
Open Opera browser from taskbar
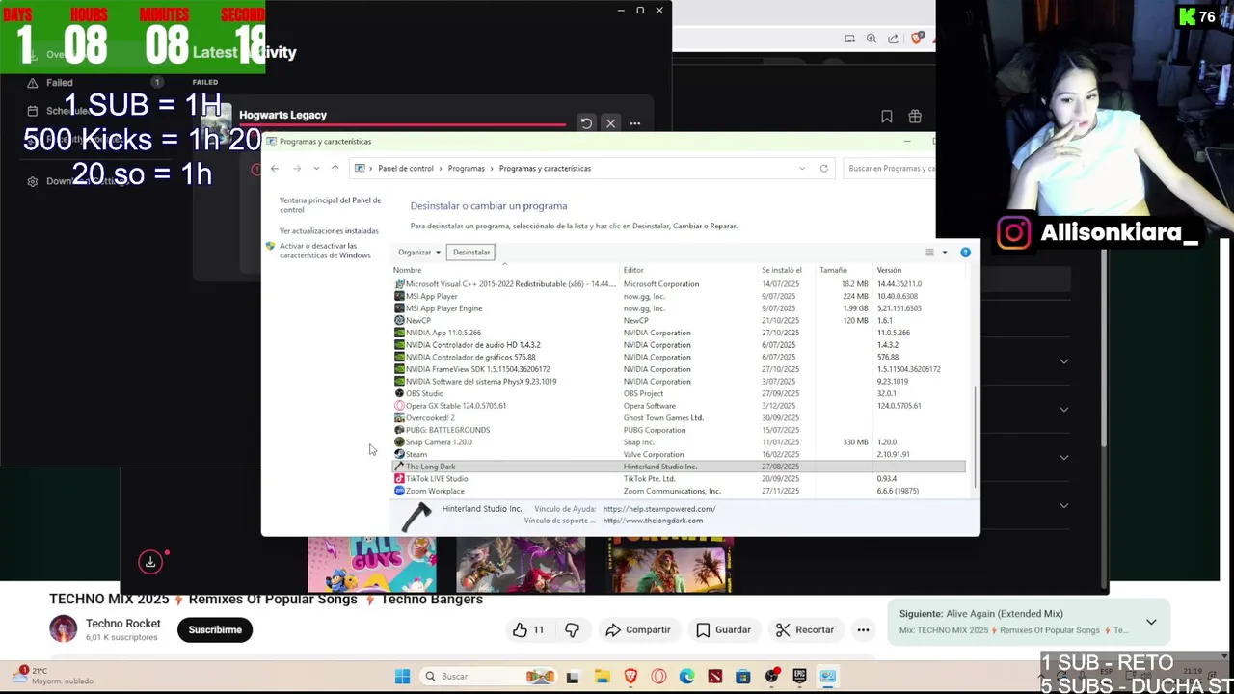tap(658, 677)
